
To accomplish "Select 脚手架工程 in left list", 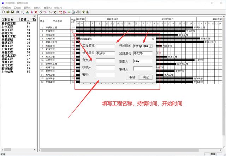I will point(8,23).
